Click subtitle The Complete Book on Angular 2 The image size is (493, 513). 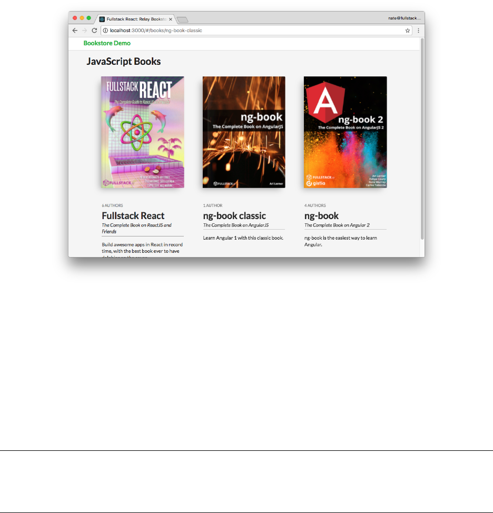(x=337, y=225)
